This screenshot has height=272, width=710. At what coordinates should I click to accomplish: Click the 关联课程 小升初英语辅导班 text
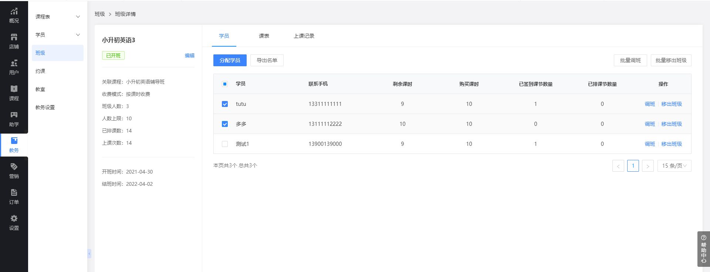tap(133, 82)
